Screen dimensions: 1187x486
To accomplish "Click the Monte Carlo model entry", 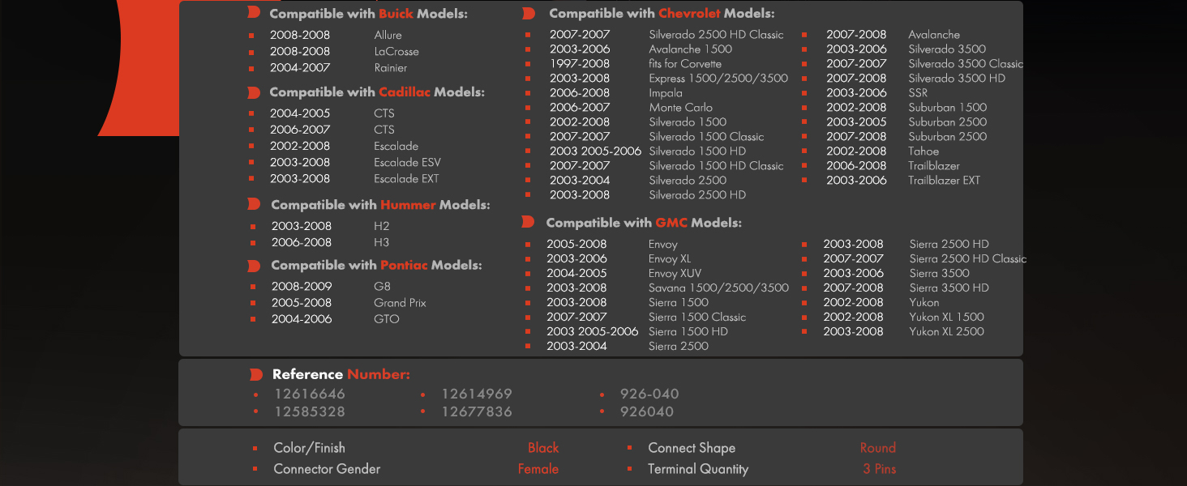I will coord(680,108).
